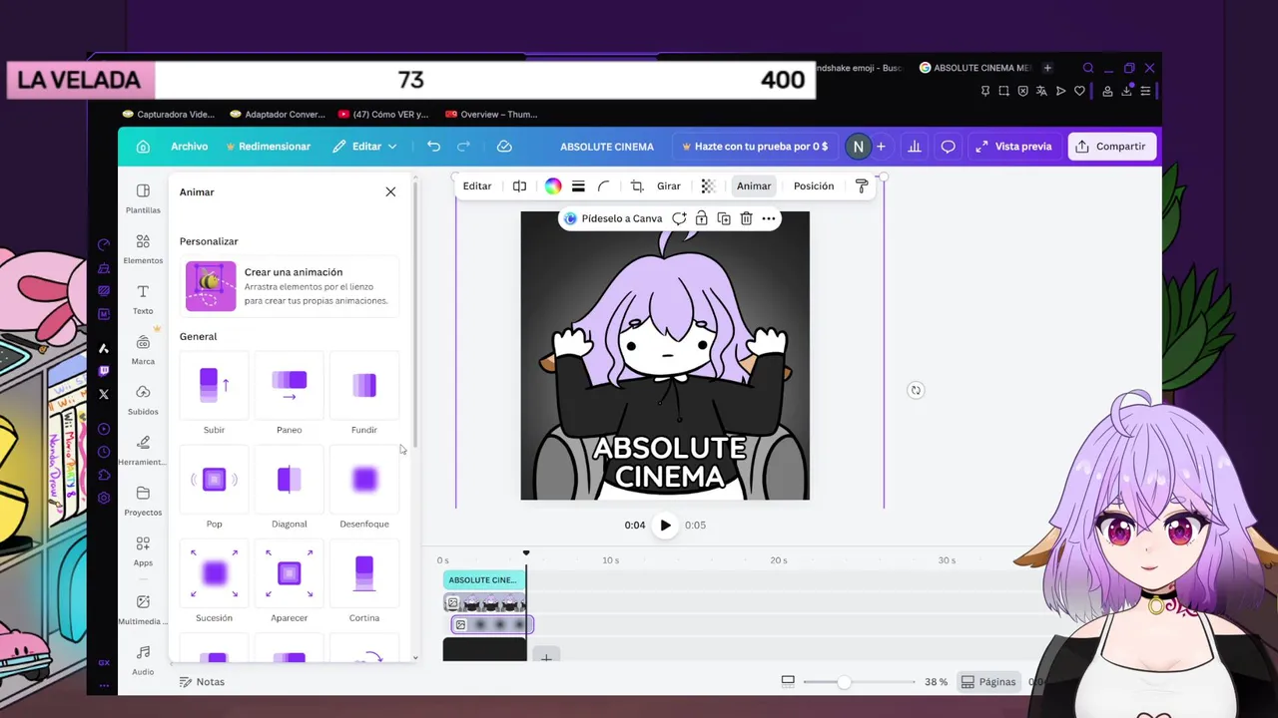
Task: Open the Marca brand panel
Action: 143,350
